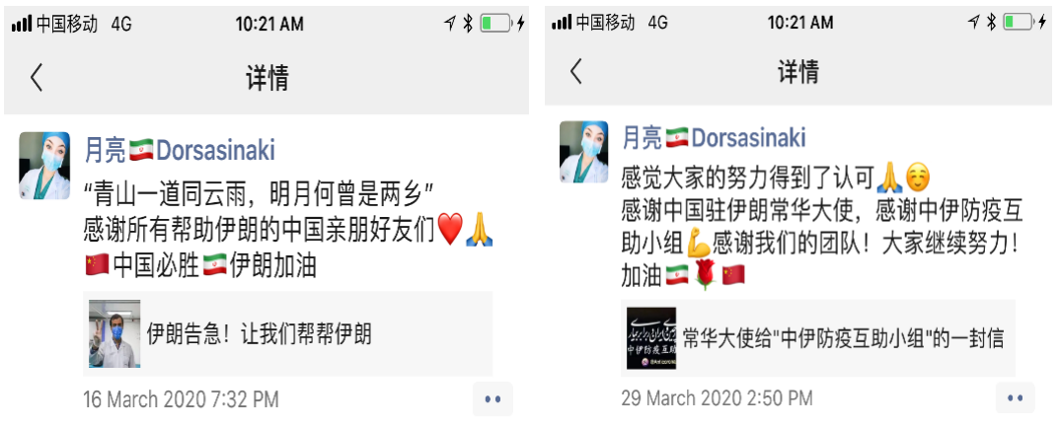Tap the doctor thumbnail in shared article
This screenshot has height=428, width=1060.
114,334
